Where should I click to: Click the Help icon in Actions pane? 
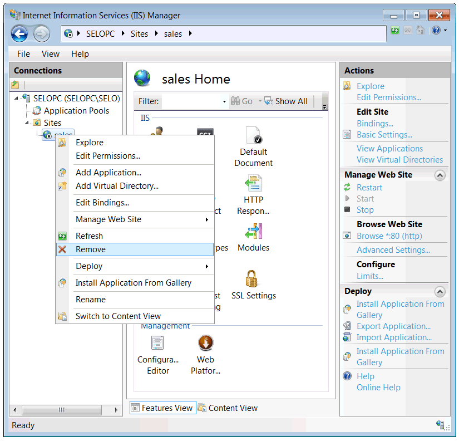click(347, 376)
